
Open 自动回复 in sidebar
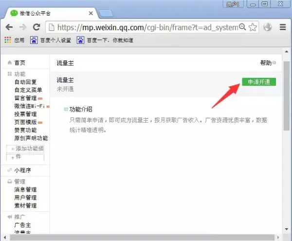pyautogui.click(x=25, y=82)
